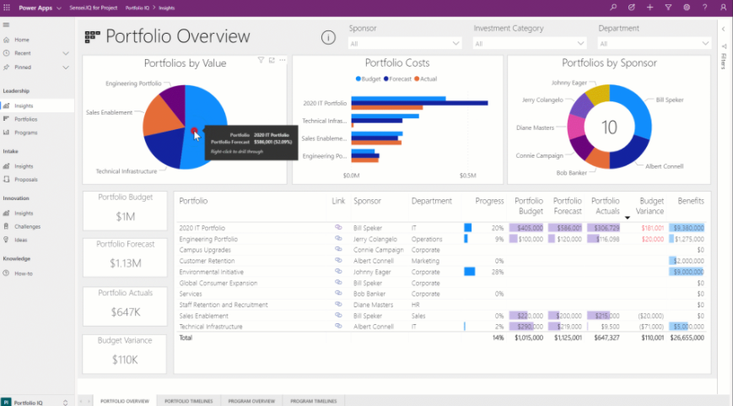Toggle Forecast series in the Portfolio Costs legend
733x406 pixels.
pos(397,79)
